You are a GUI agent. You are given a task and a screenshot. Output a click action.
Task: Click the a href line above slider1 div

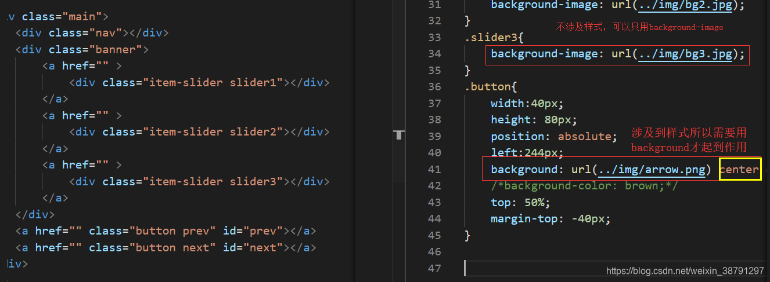pyautogui.click(x=82, y=66)
